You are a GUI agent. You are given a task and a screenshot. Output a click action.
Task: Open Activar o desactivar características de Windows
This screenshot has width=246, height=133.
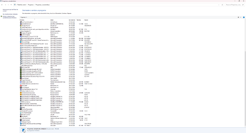[x=10, y=17]
